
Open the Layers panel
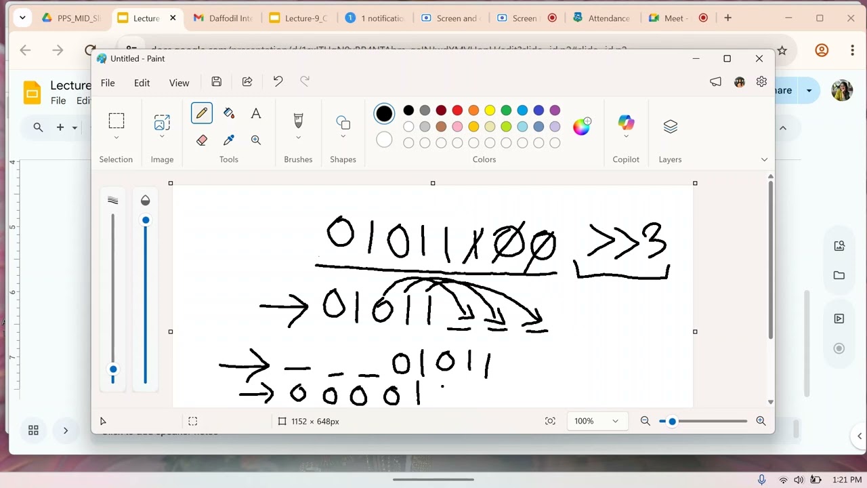point(671,127)
